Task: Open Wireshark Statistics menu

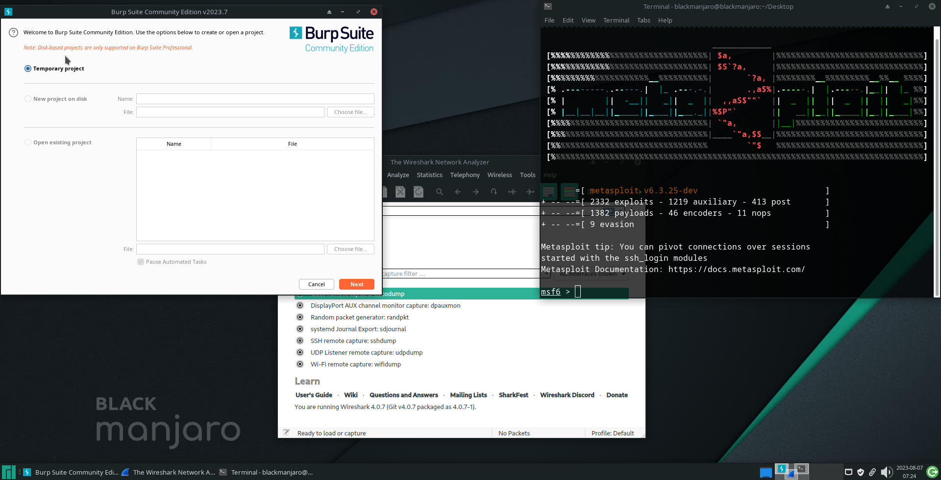Action: pos(429,175)
